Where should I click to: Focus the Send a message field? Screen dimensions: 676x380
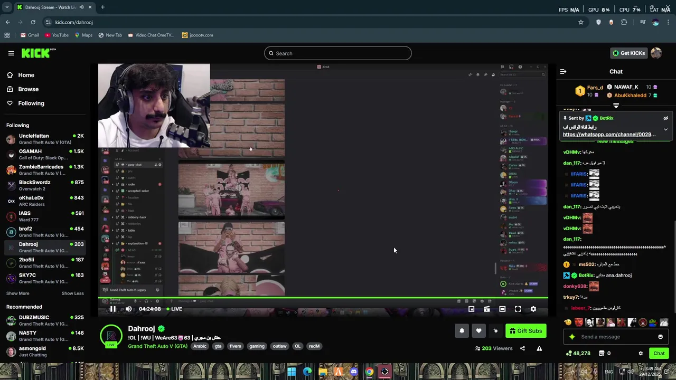(616, 337)
